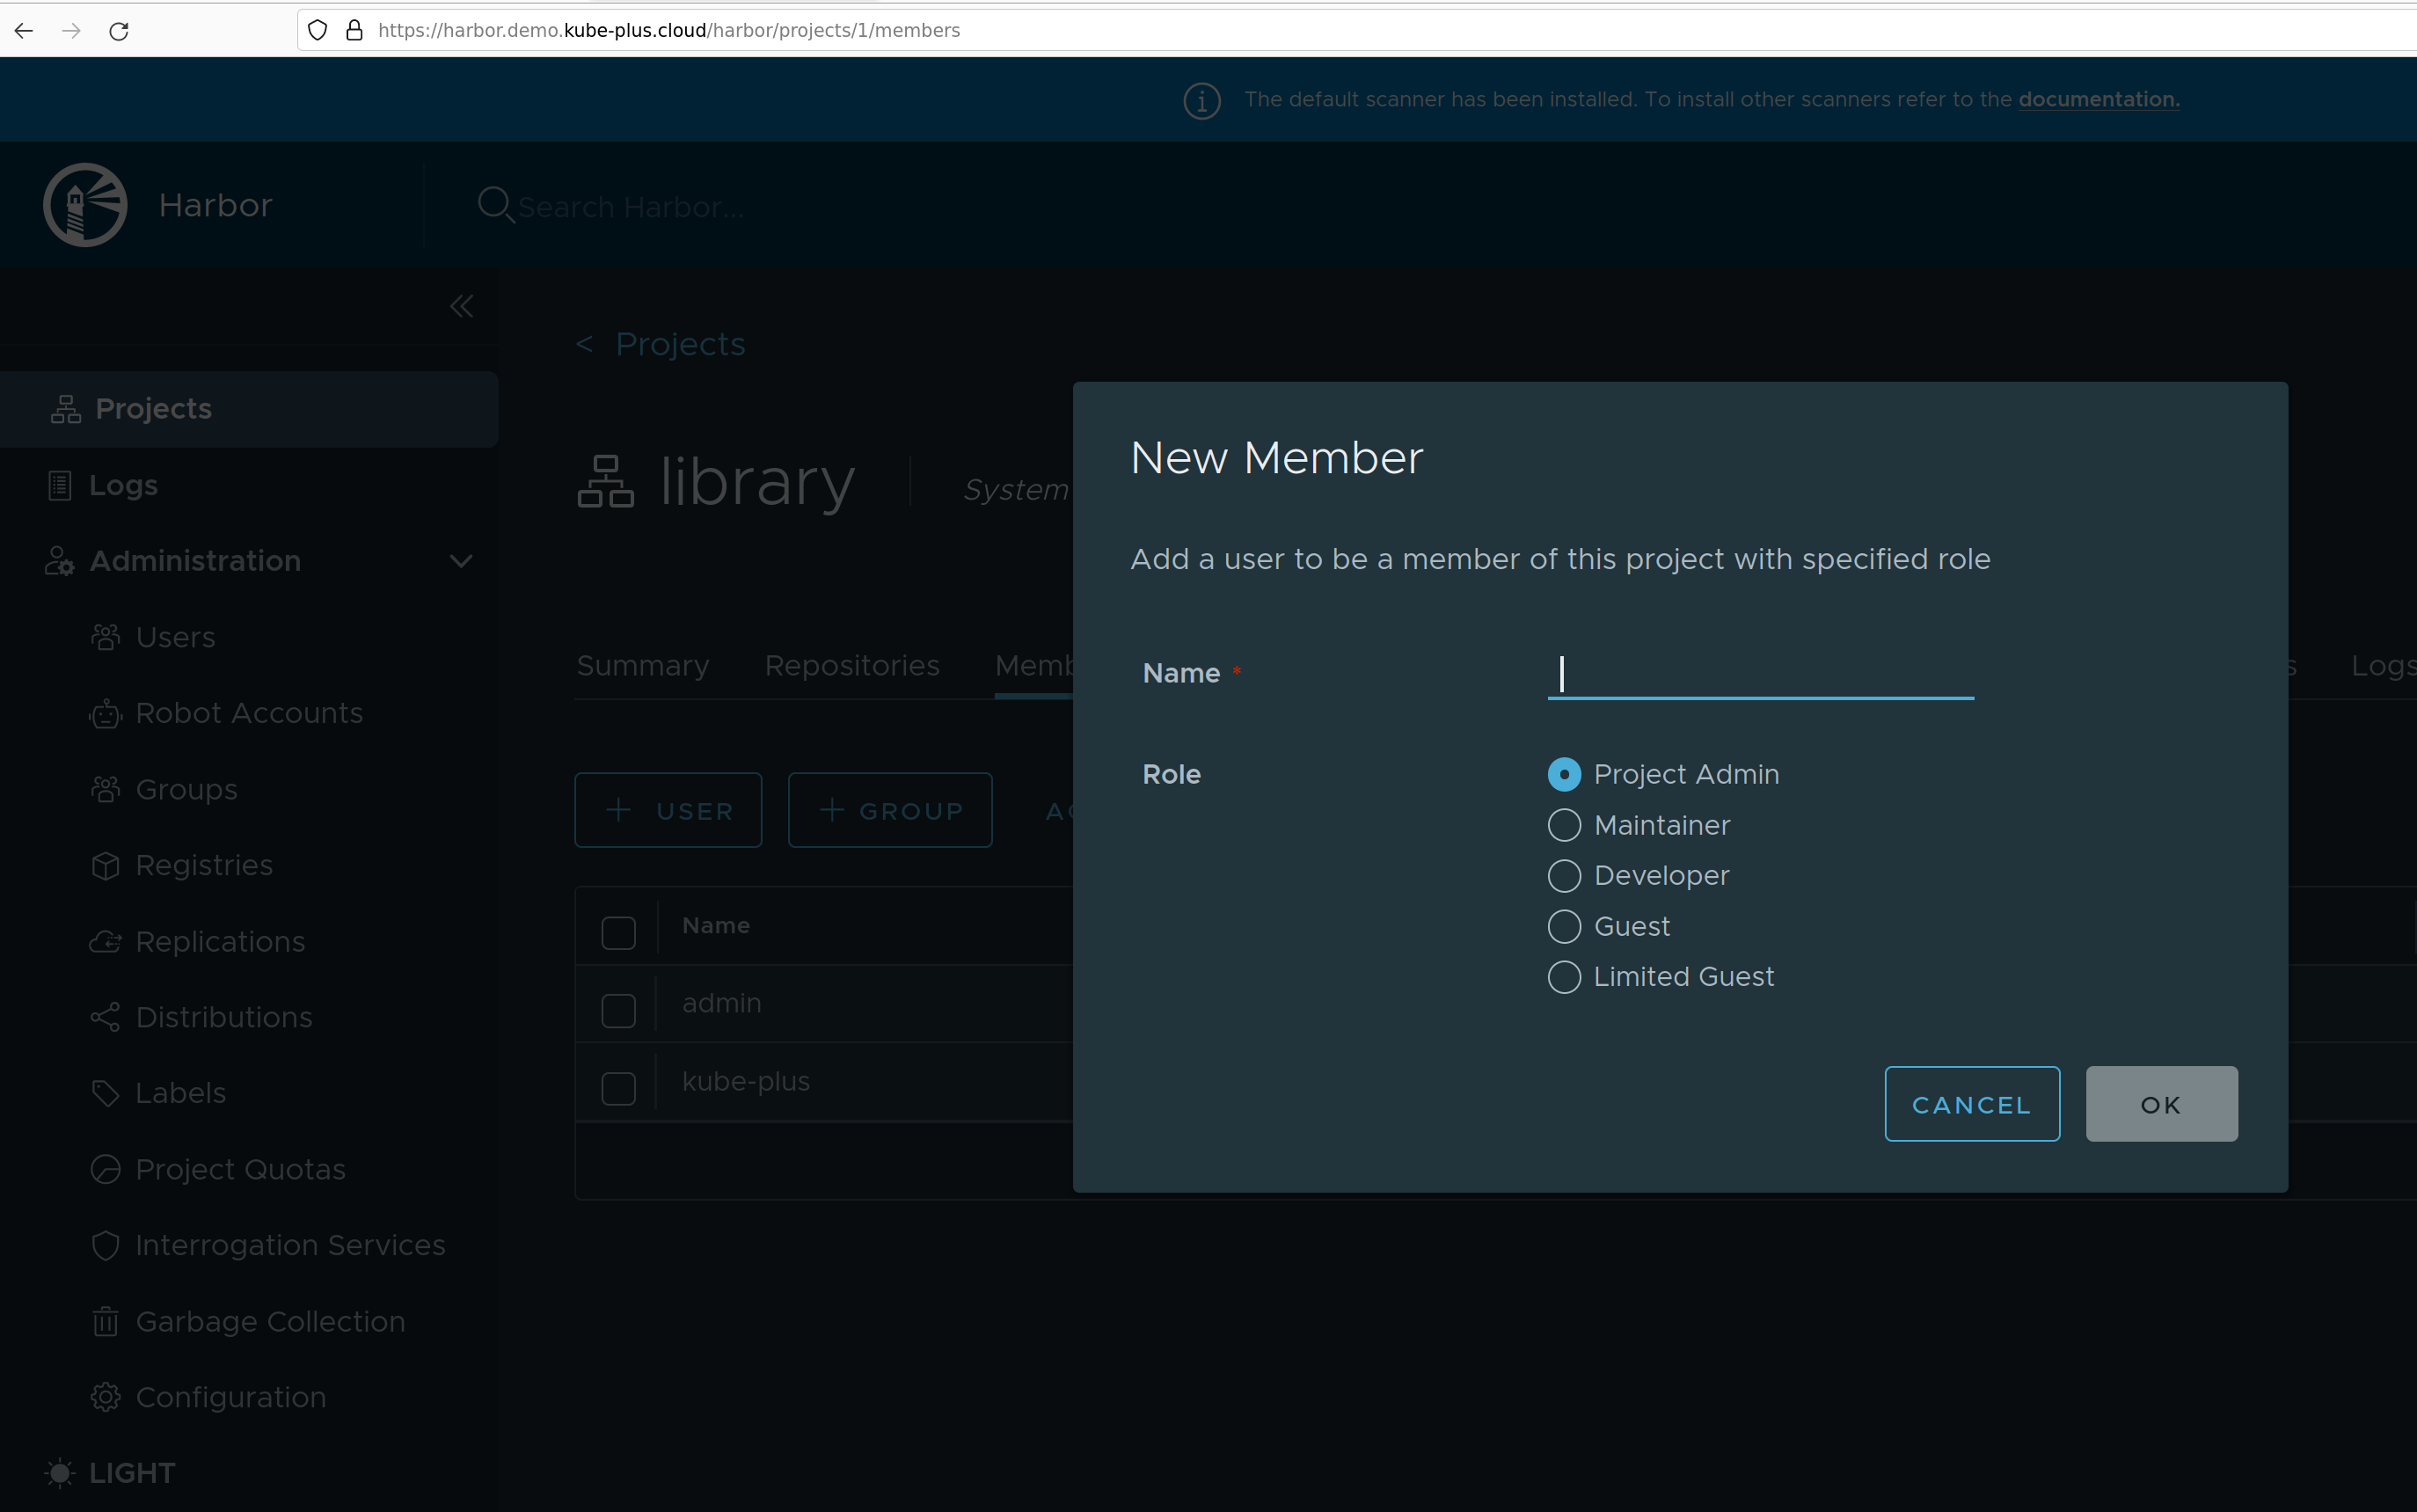Open Registries in the sidebar
This screenshot has height=1512, width=2417.
(x=204, y=865)
